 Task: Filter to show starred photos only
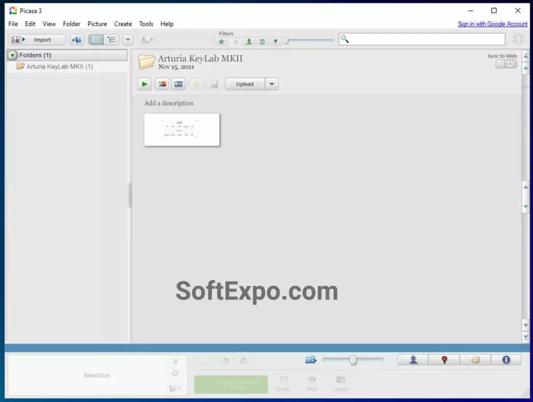pyautogui.click(x=222, y=41)
